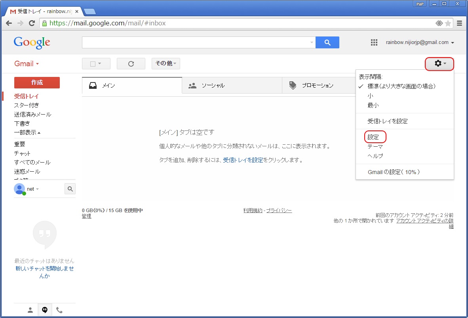Open 受信トレイ in the sidebar

[27, 96]
